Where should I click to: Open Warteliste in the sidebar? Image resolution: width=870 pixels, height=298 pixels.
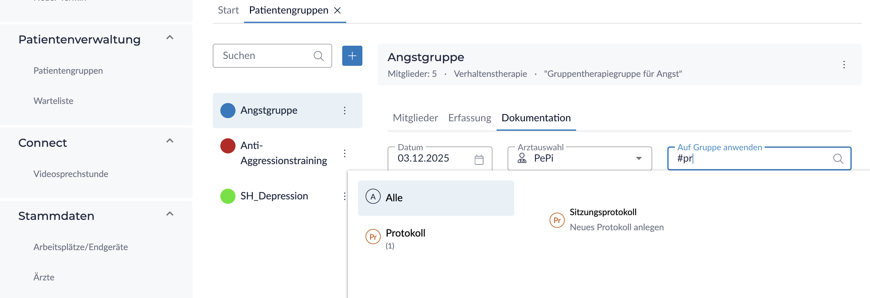coord(53,101)
